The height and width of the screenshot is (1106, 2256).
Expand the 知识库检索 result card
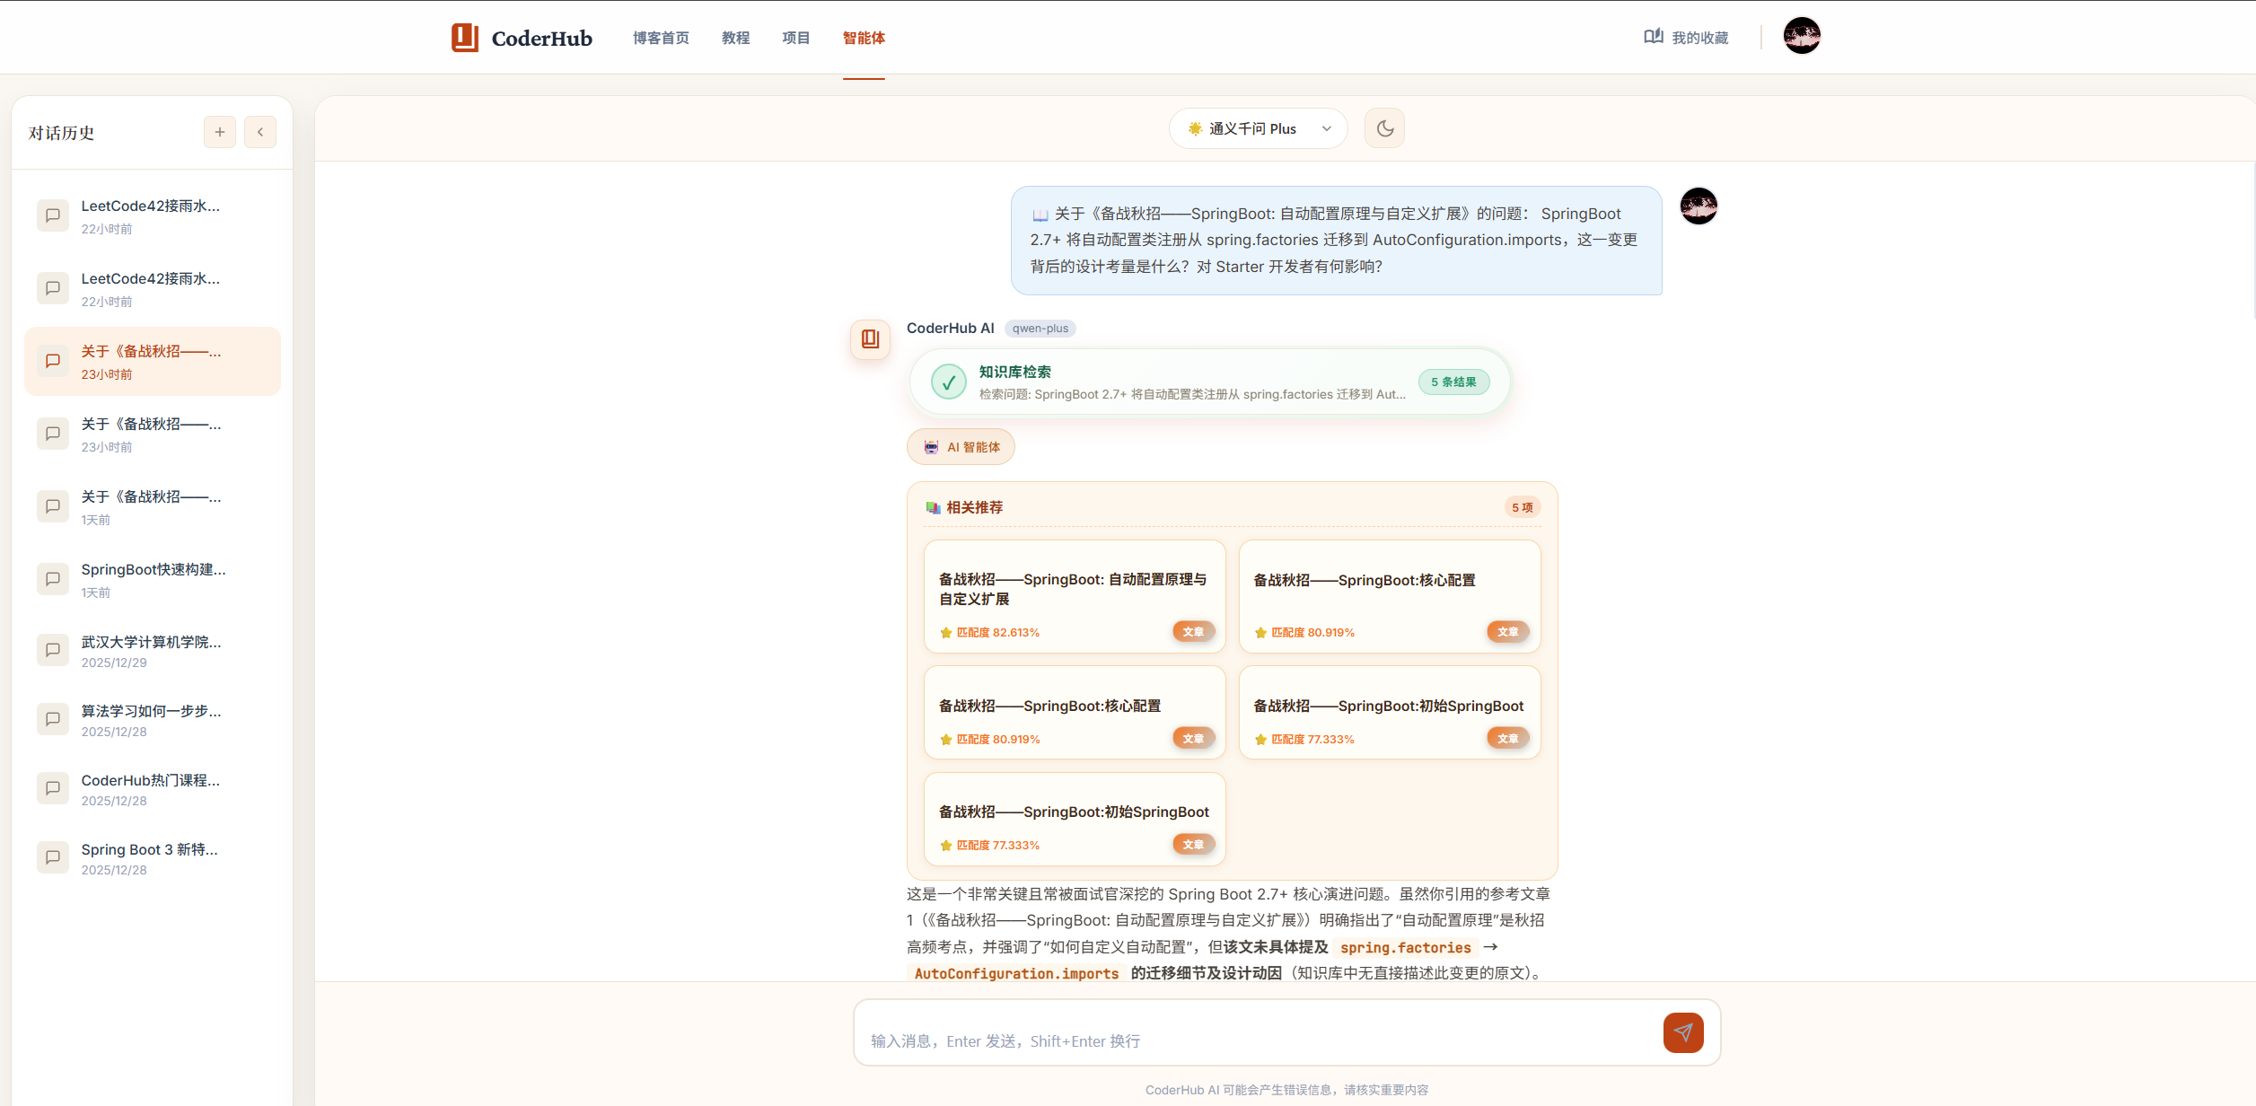click(1167, 382)
